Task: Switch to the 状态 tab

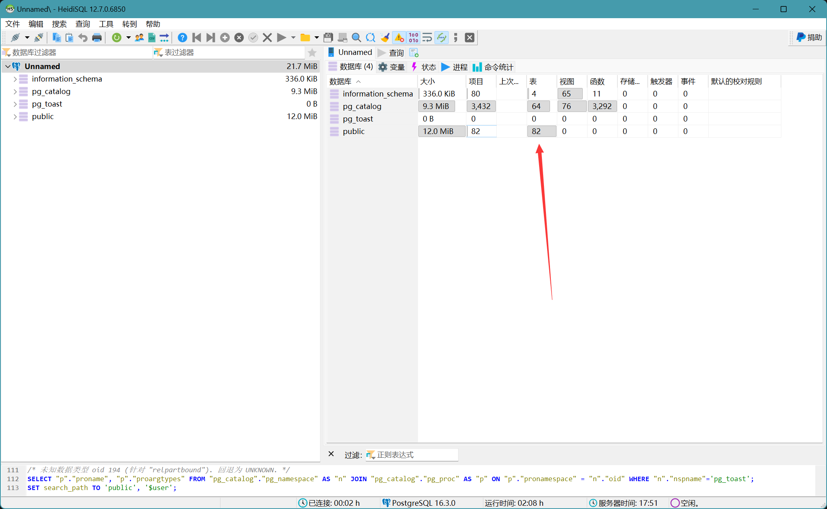Action: (x=424, y=67)
